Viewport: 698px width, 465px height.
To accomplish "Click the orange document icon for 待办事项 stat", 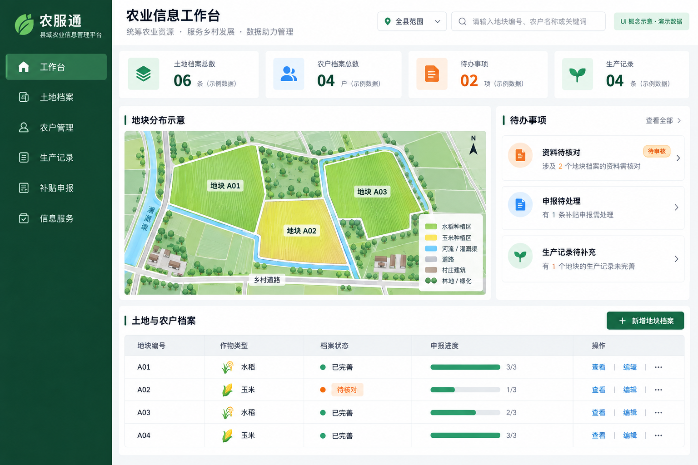I will click(432, 74).
